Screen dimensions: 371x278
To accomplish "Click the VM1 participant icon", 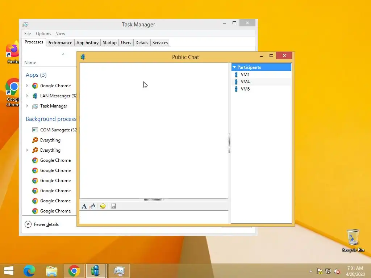I will tap(236, 75).
